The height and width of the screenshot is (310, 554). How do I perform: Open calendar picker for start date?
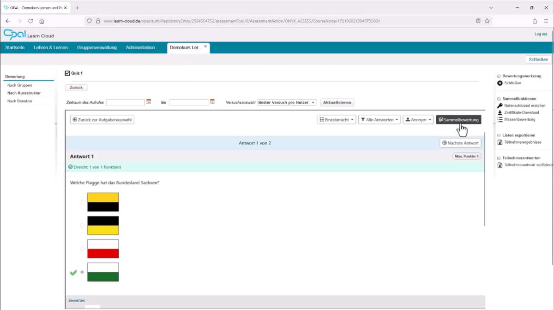(x=149, y=102)
